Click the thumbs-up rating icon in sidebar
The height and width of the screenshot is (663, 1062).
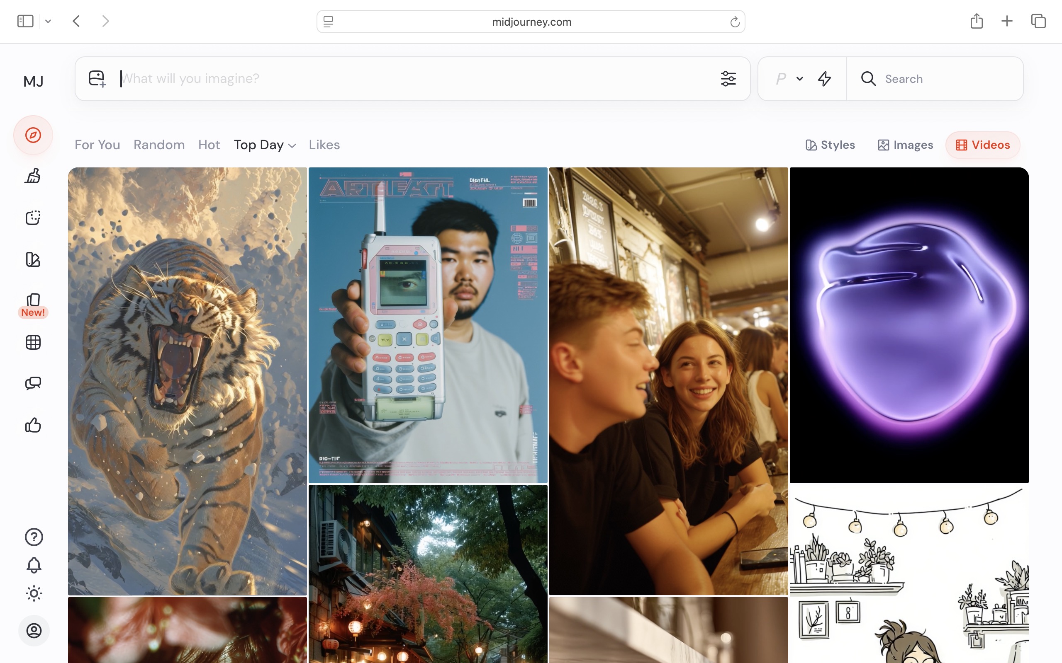pos(33,425)
